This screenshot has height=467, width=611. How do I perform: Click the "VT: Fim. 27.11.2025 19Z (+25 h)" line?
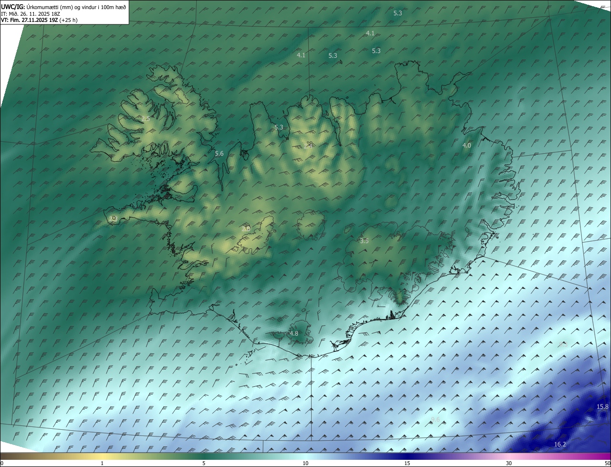click(x=39, y=20)
